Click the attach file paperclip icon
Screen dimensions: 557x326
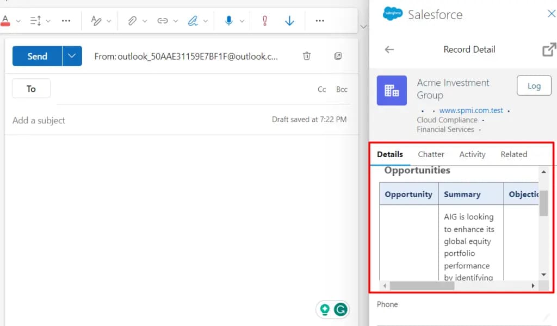point(132,21)
